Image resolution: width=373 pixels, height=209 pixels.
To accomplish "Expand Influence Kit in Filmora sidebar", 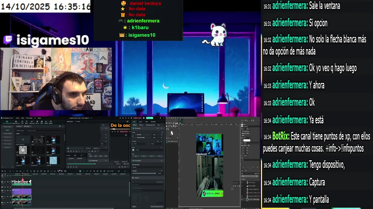I will pos(7,147).
